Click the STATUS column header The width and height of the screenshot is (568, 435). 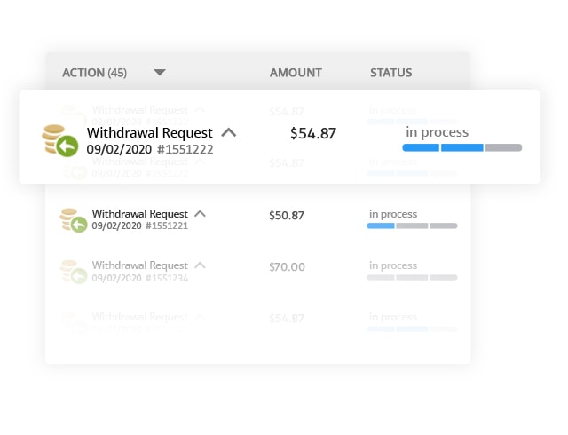coord(390,73)
